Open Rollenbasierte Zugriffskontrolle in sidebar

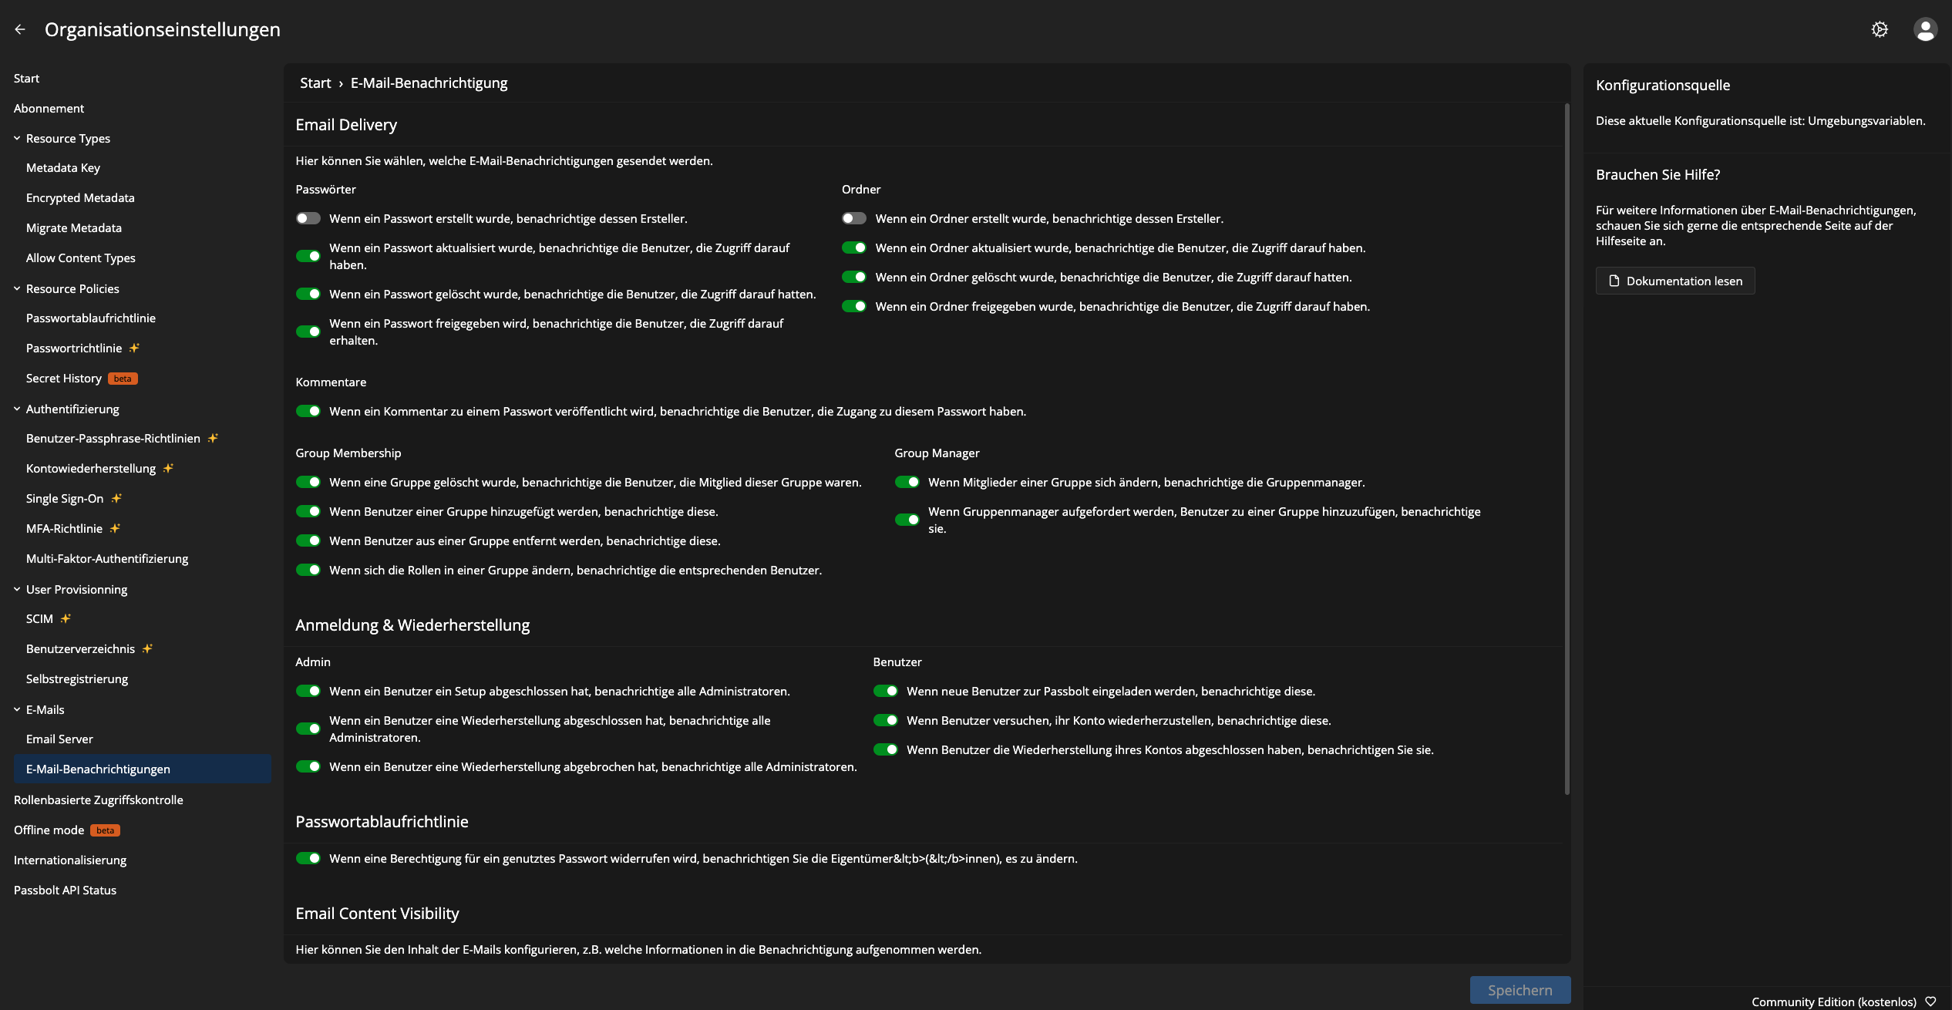(x=99, y=800)
